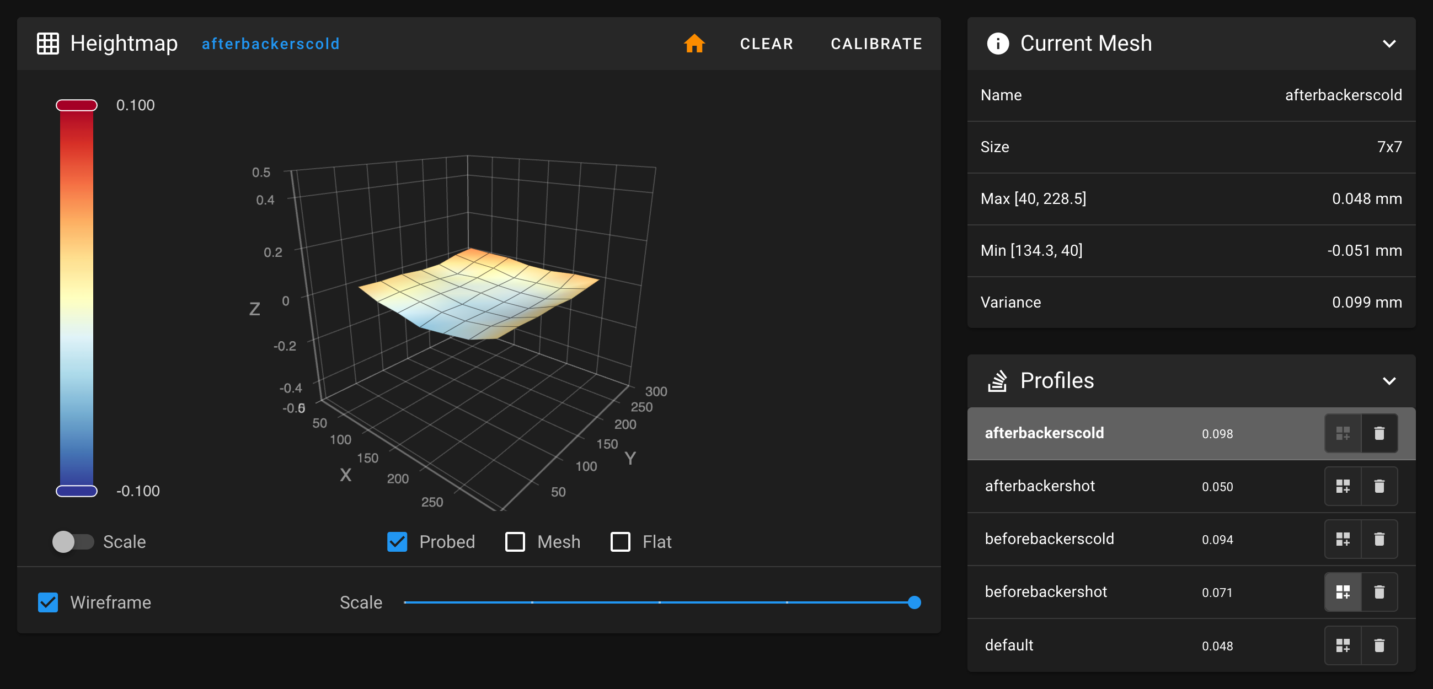The image size is (1433, 689).
Task: Click the CALIBRATE button
Action: [875, 43]
